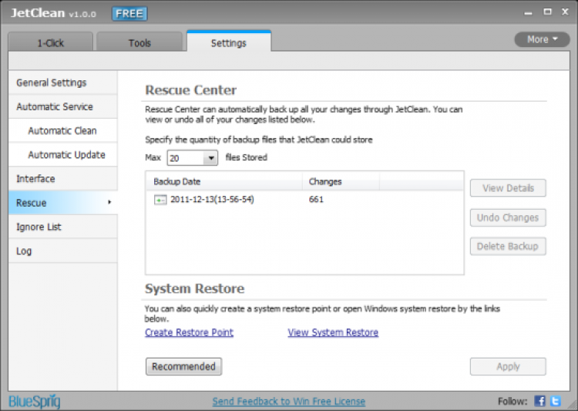Click the backup entry icon for 2011-12-13
578x411 pixels.
pyautogui.click(x=160, y=200)
